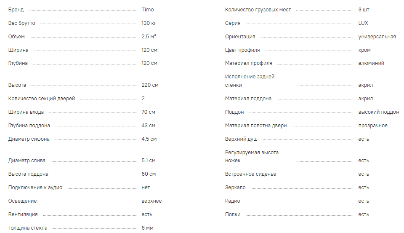Viewport: 404px width, 233px height.
Task: Click the brand value "Timo"
Action: click(x=148, y=10)
